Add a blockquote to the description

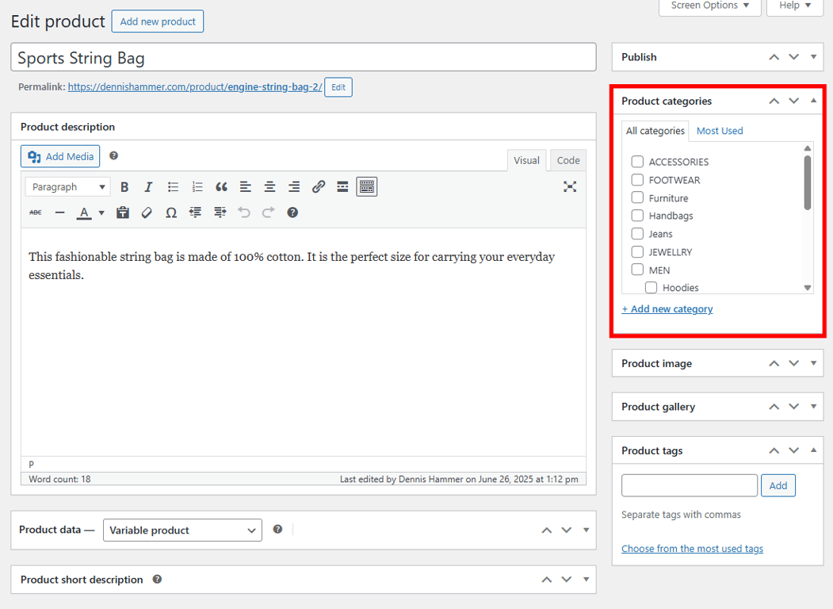pyautogui.click(x=221, y=186)
